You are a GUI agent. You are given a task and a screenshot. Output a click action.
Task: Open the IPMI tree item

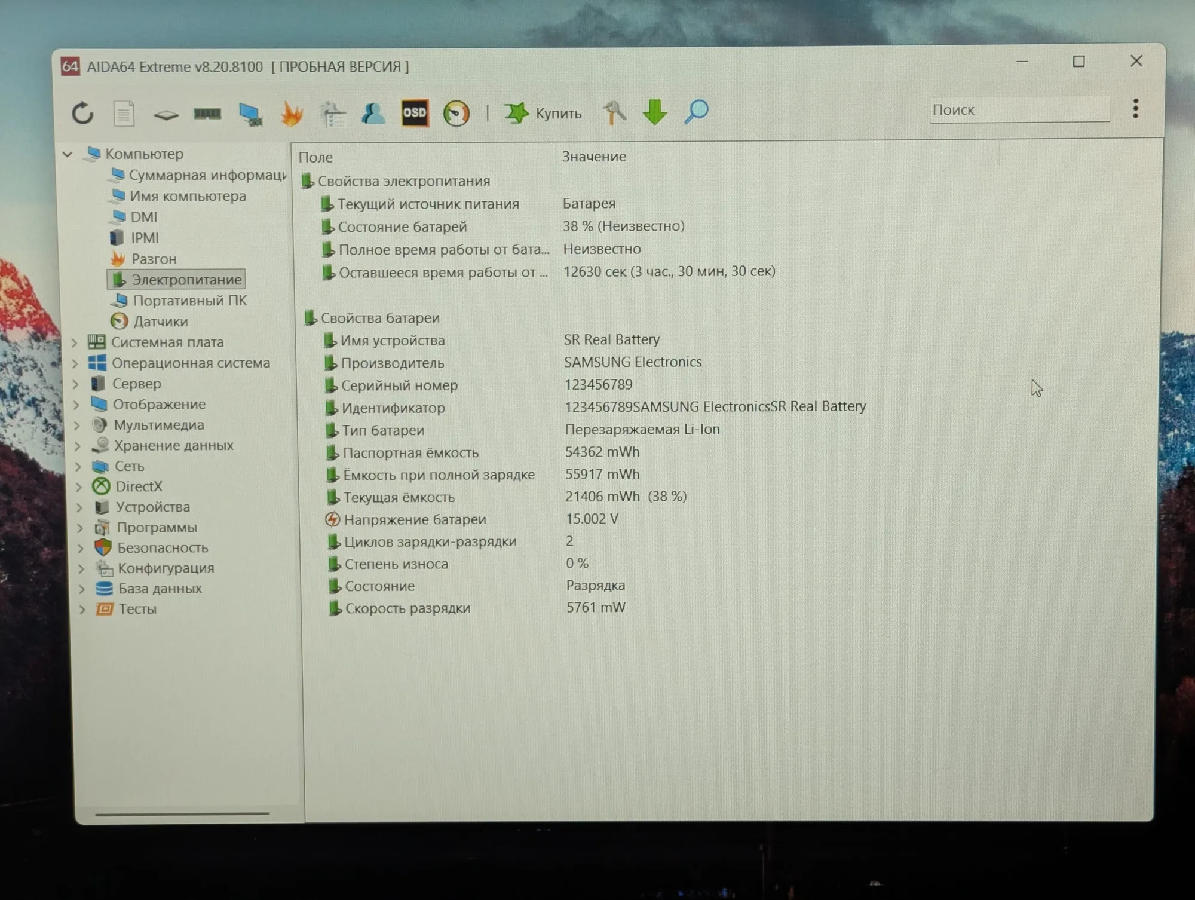pos(135,238)
